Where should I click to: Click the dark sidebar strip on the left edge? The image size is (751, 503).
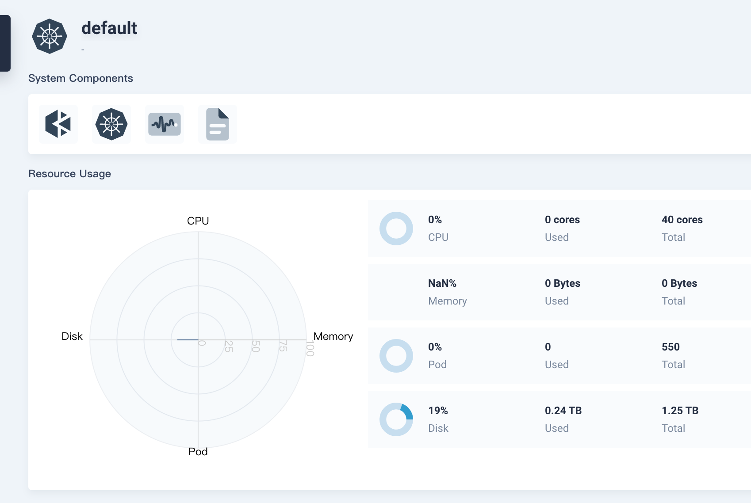4,43
